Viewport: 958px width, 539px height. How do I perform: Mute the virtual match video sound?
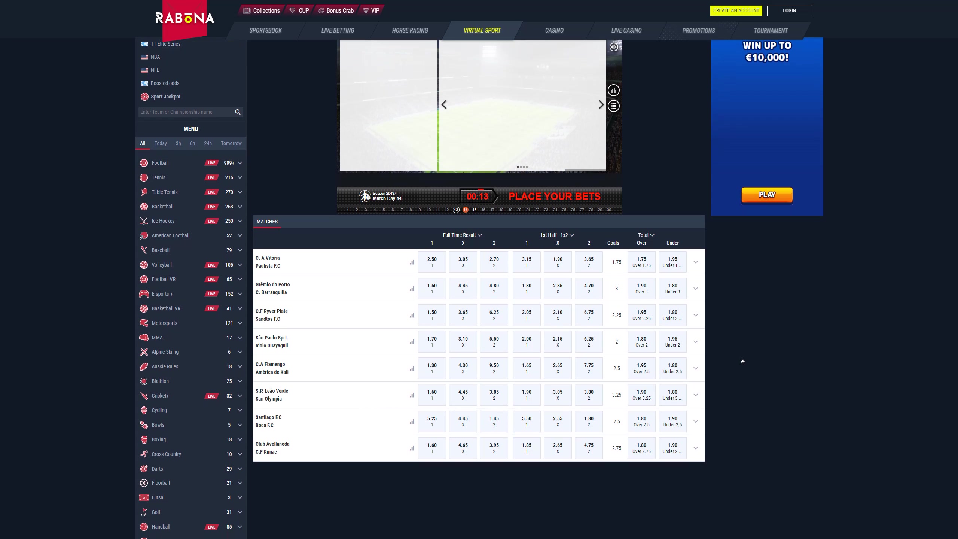tap(613, 47)
